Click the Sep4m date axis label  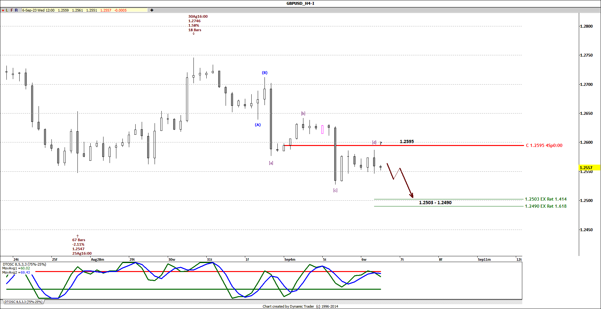290,259
